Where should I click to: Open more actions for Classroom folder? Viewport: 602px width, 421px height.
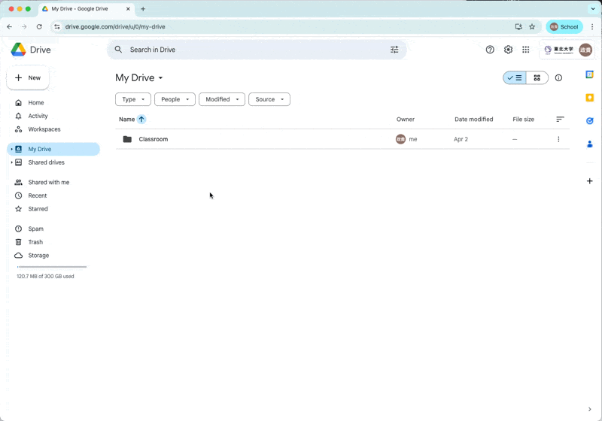pos(558,139)
